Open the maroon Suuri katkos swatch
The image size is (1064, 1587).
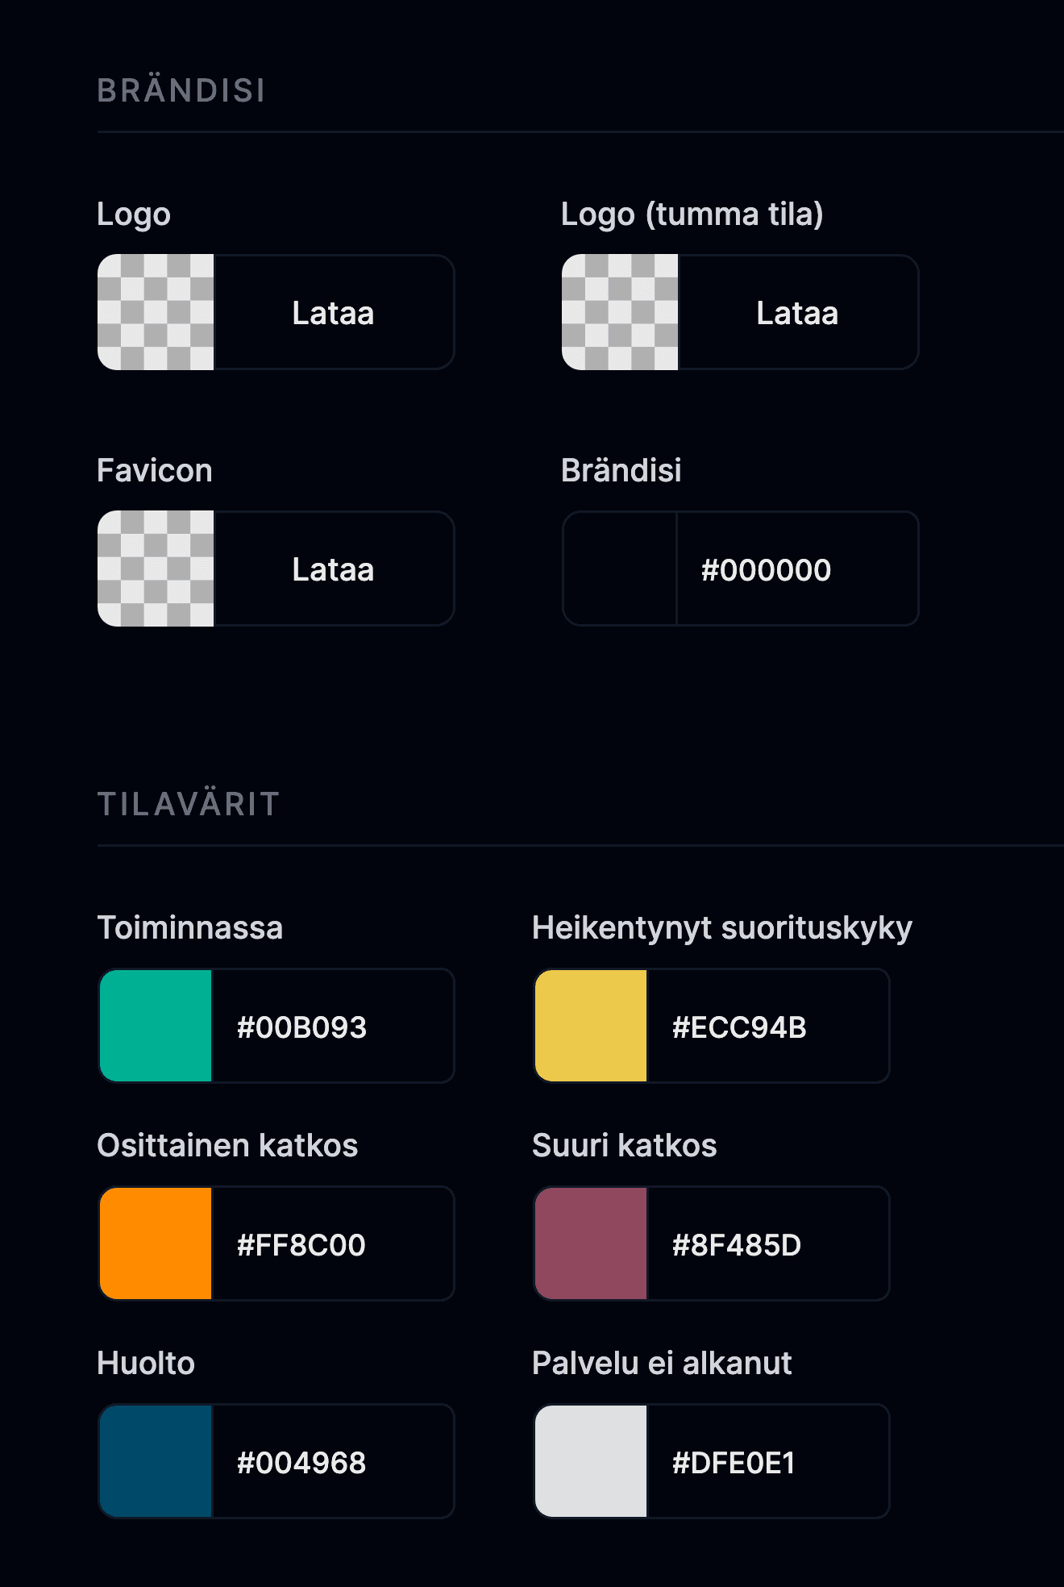(591, 1243)
